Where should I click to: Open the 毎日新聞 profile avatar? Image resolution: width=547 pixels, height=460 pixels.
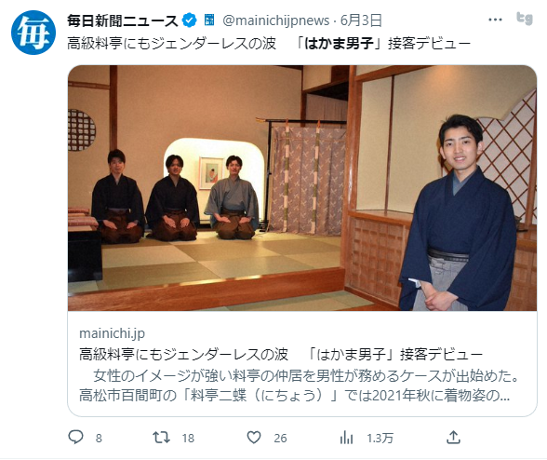[33, 33]
